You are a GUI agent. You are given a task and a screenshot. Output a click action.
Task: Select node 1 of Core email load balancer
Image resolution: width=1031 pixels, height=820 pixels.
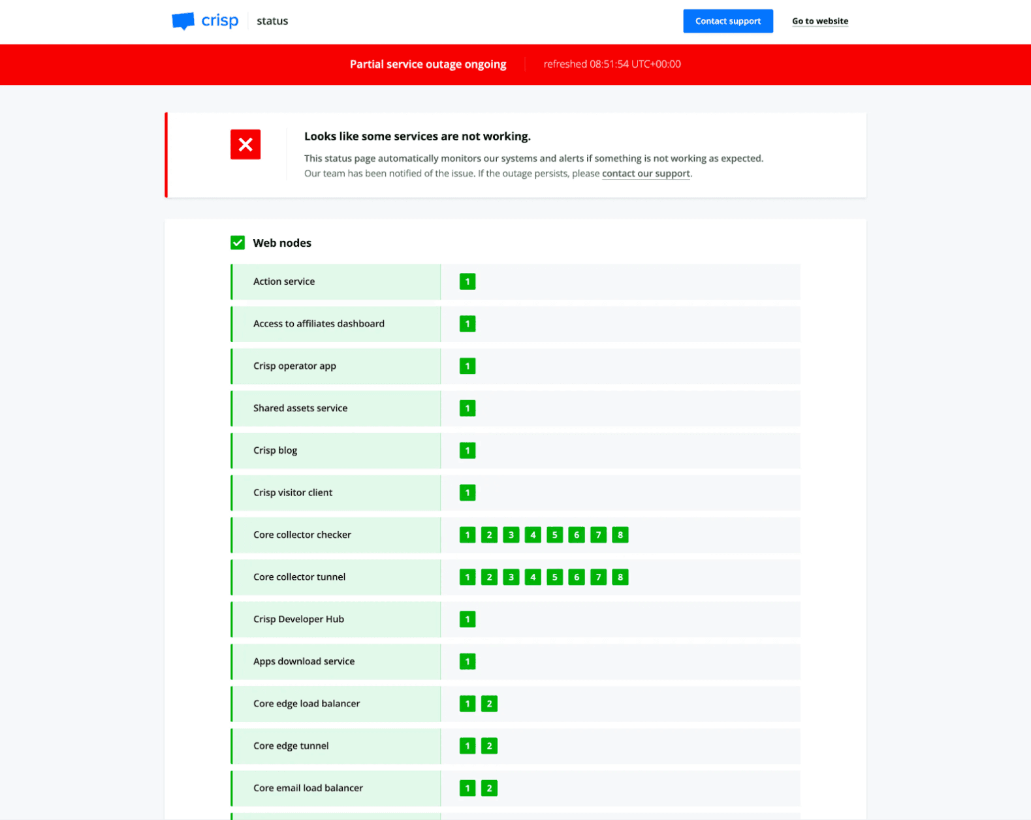pyautogui.click(x=468, y=788)
